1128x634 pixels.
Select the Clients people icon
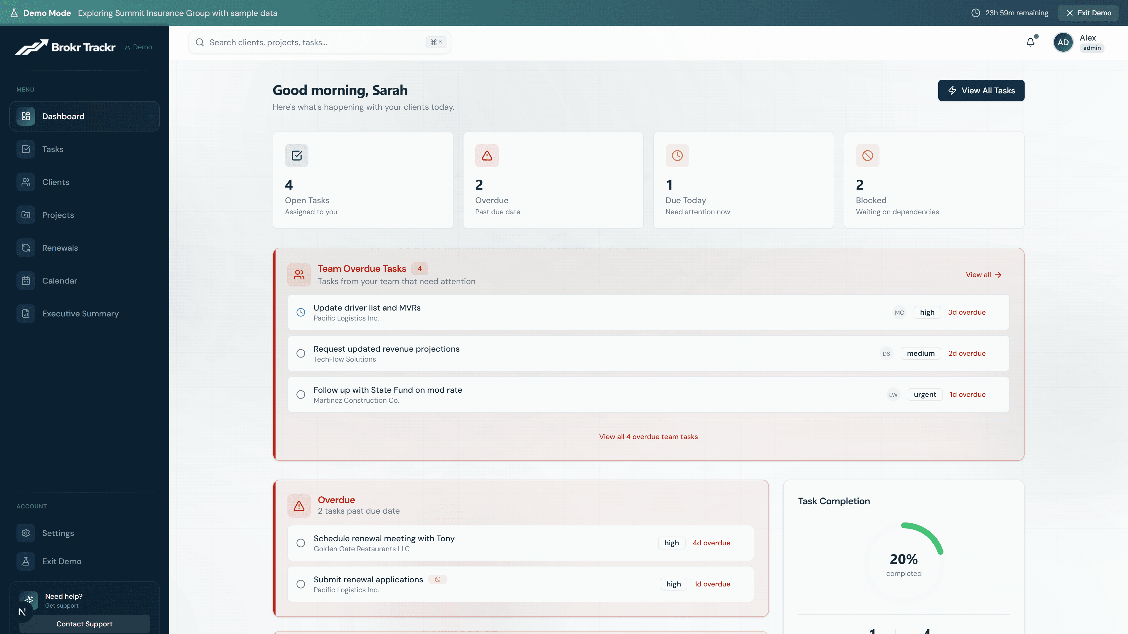pyautogui.click(x=26, y=182)
